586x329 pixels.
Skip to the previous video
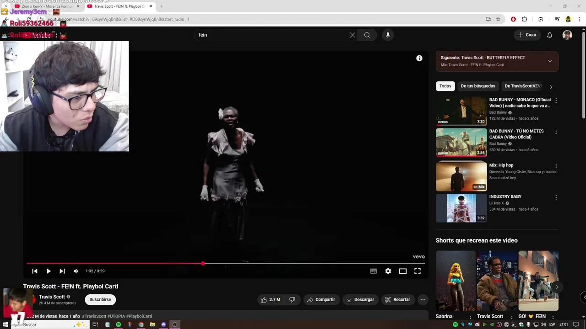(x=35, y=271)
